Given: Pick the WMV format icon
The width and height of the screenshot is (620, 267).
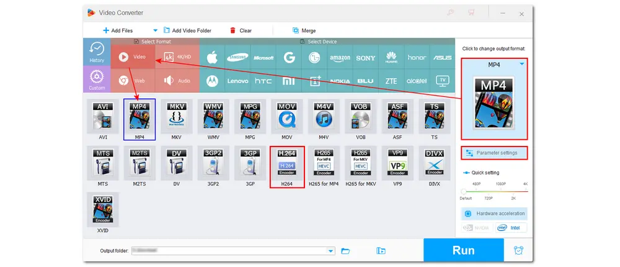Looking at the screenshot, I should pos(213,116).
